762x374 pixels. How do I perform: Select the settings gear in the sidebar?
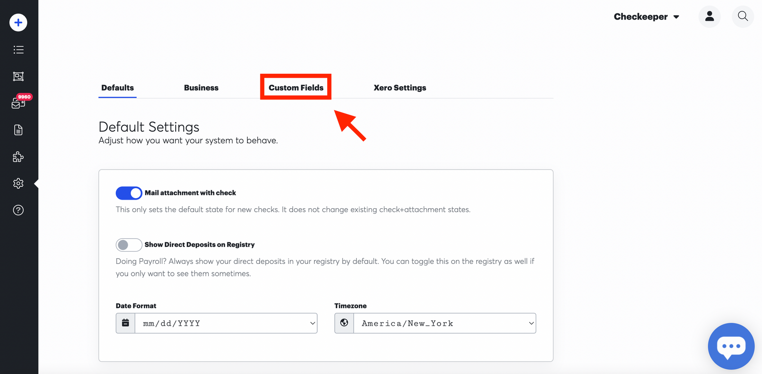18,183
